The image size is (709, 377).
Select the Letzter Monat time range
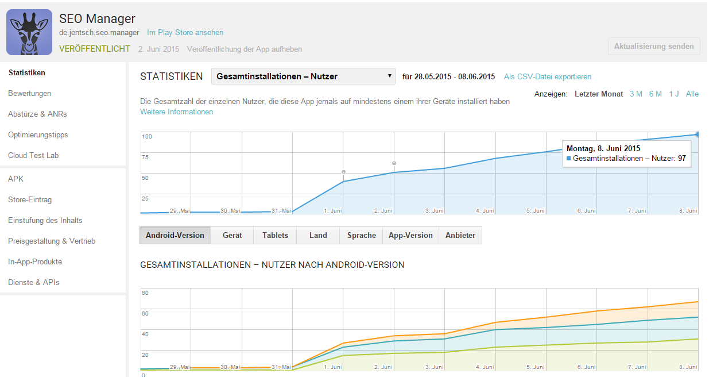(x=599, y=94)
